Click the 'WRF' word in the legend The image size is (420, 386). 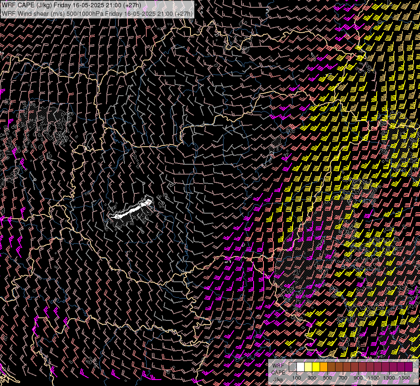pyautogui.click(x=278, y=366)
